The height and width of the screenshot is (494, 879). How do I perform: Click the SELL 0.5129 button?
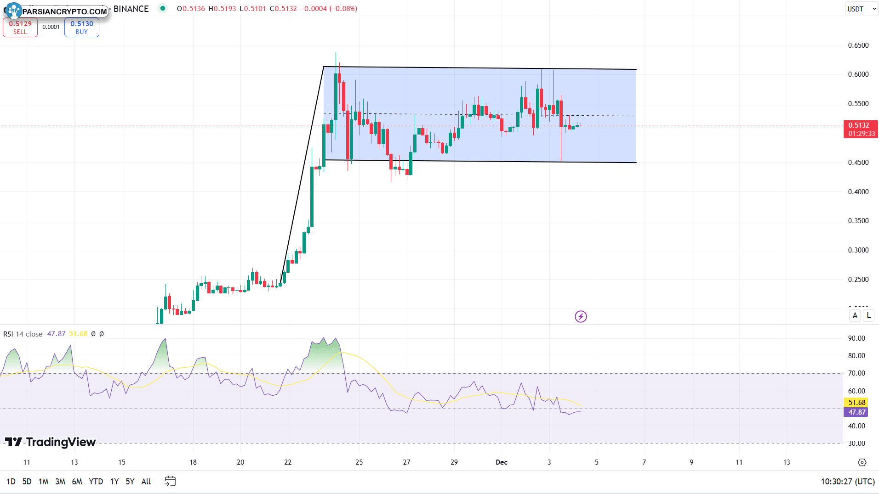[20, 28]
